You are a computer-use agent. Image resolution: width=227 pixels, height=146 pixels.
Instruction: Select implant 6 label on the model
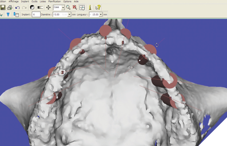[x=144, y=56]
